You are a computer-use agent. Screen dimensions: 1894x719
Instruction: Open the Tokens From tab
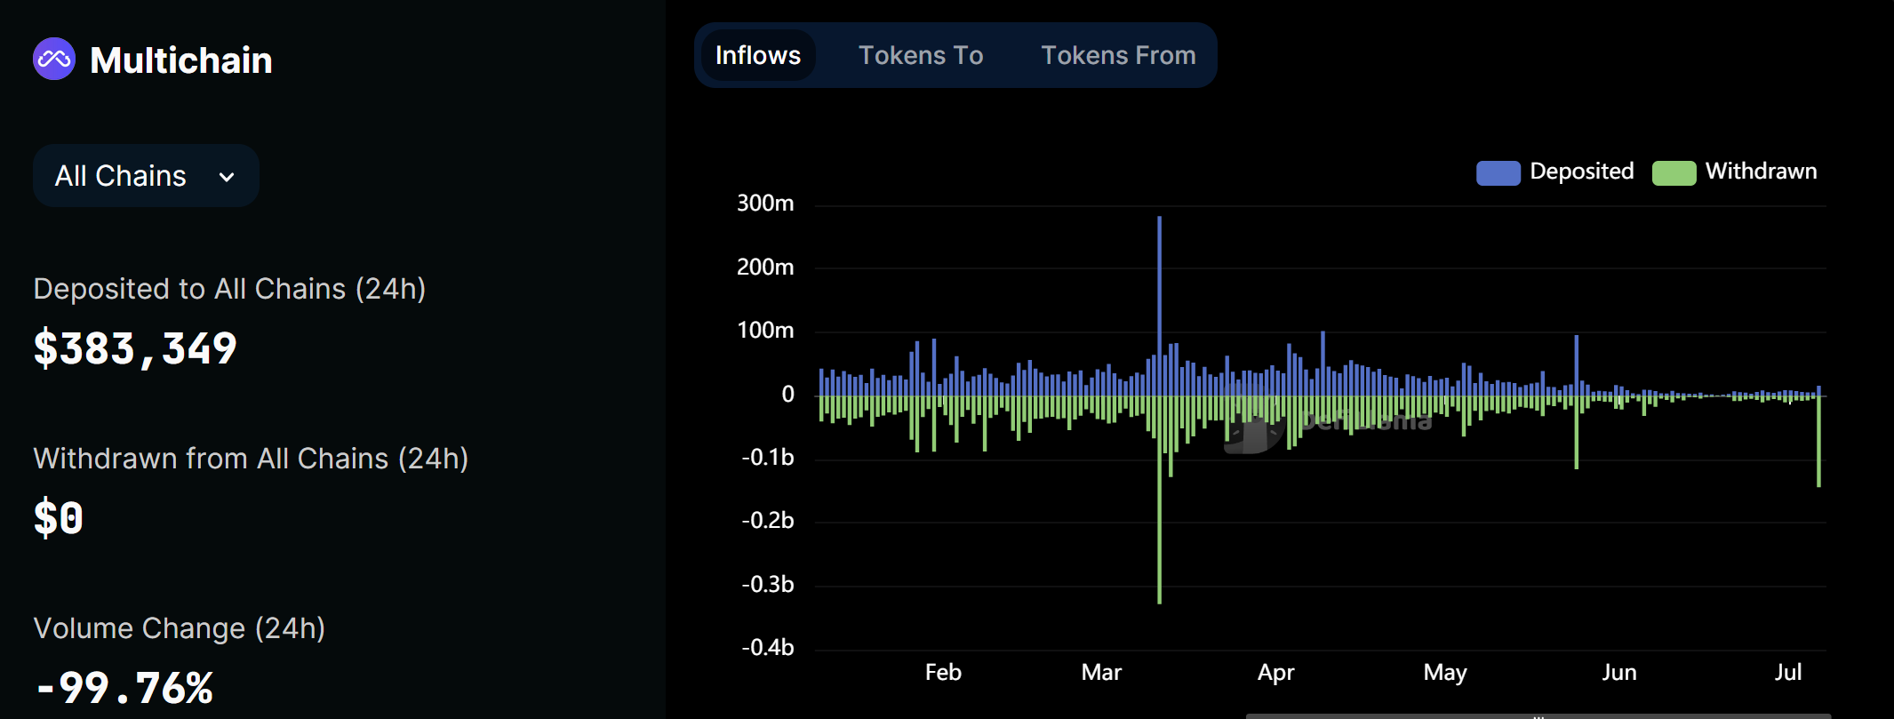point(1118,55)
